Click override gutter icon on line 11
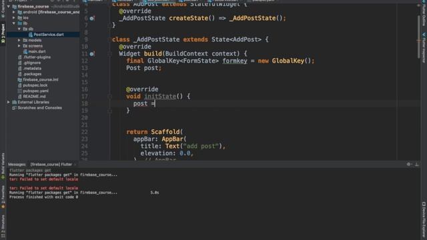This screenshot has width=427, height=240. (92, 54)
